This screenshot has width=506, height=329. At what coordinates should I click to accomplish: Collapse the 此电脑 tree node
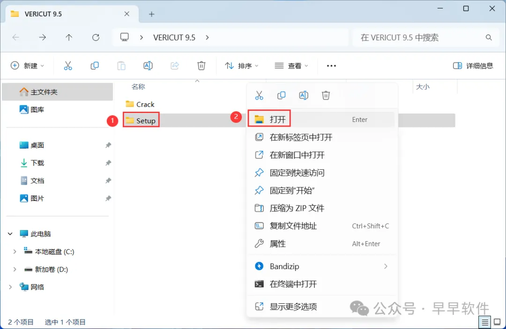pos(10,234)
